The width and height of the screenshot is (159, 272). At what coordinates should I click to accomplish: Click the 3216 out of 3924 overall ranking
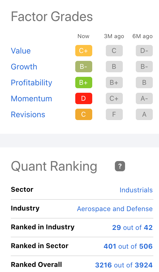[124, 265]
